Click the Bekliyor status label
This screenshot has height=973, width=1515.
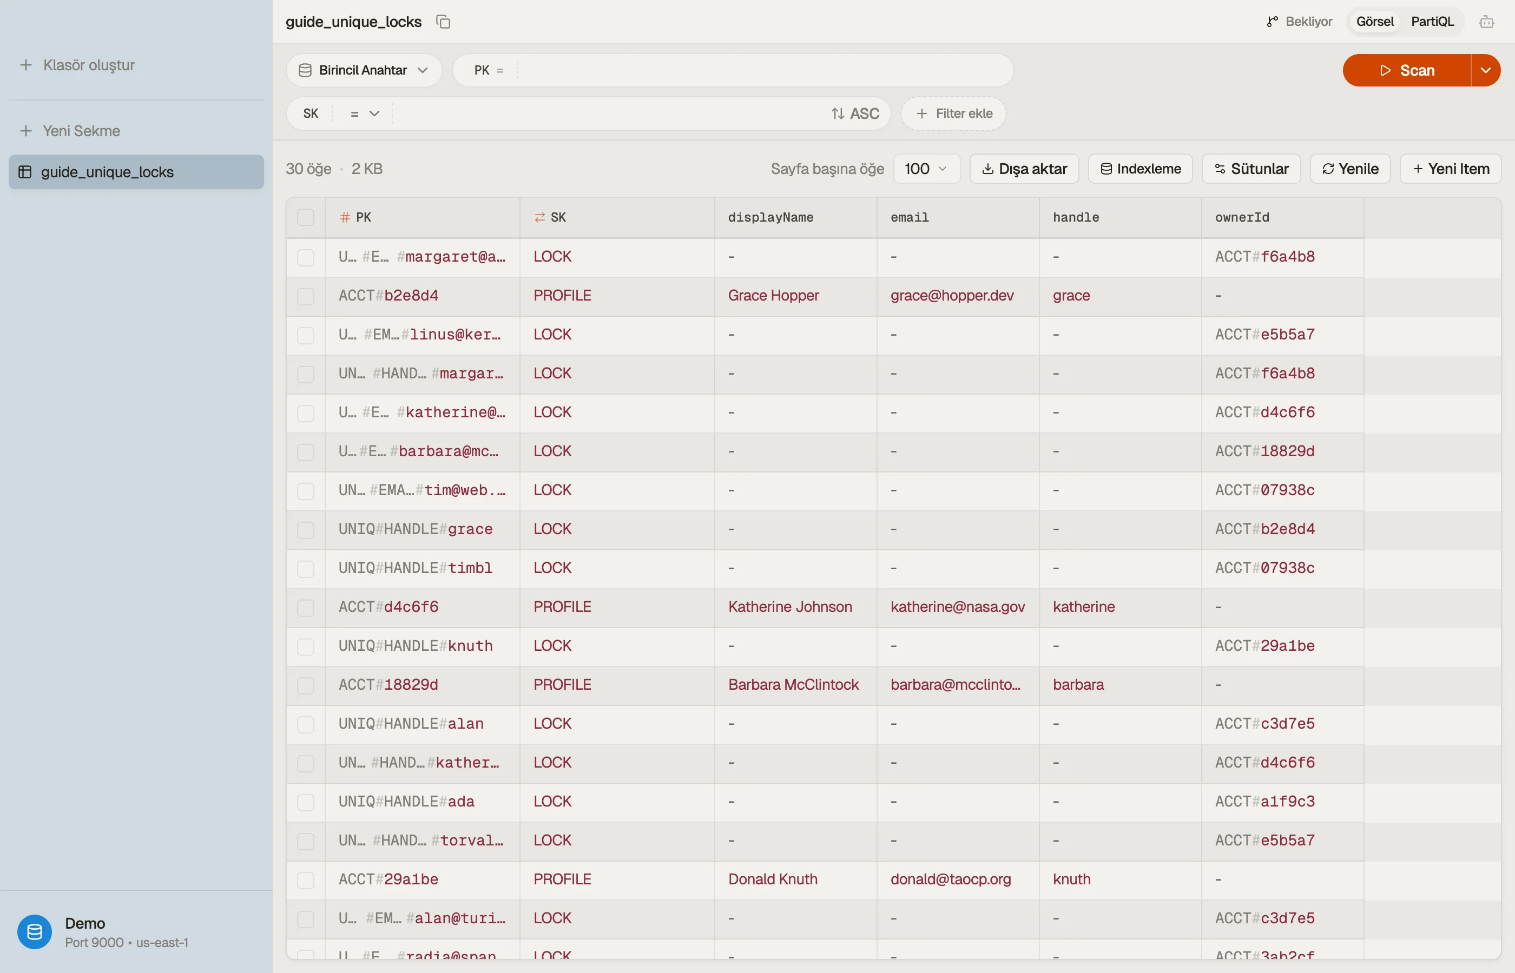tap(1308, 22)
